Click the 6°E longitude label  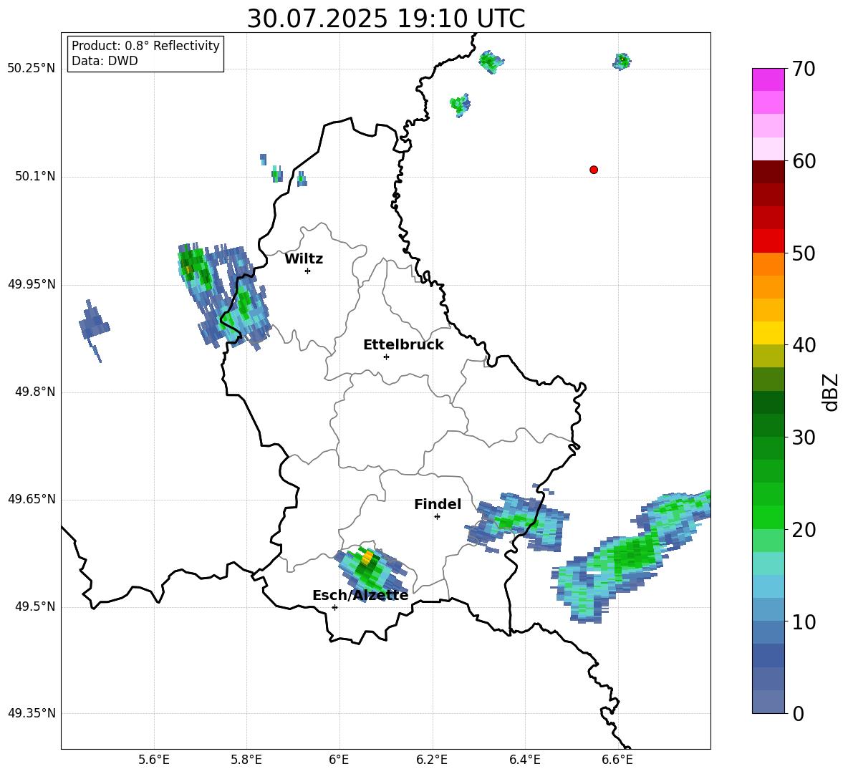pos(339,760)
